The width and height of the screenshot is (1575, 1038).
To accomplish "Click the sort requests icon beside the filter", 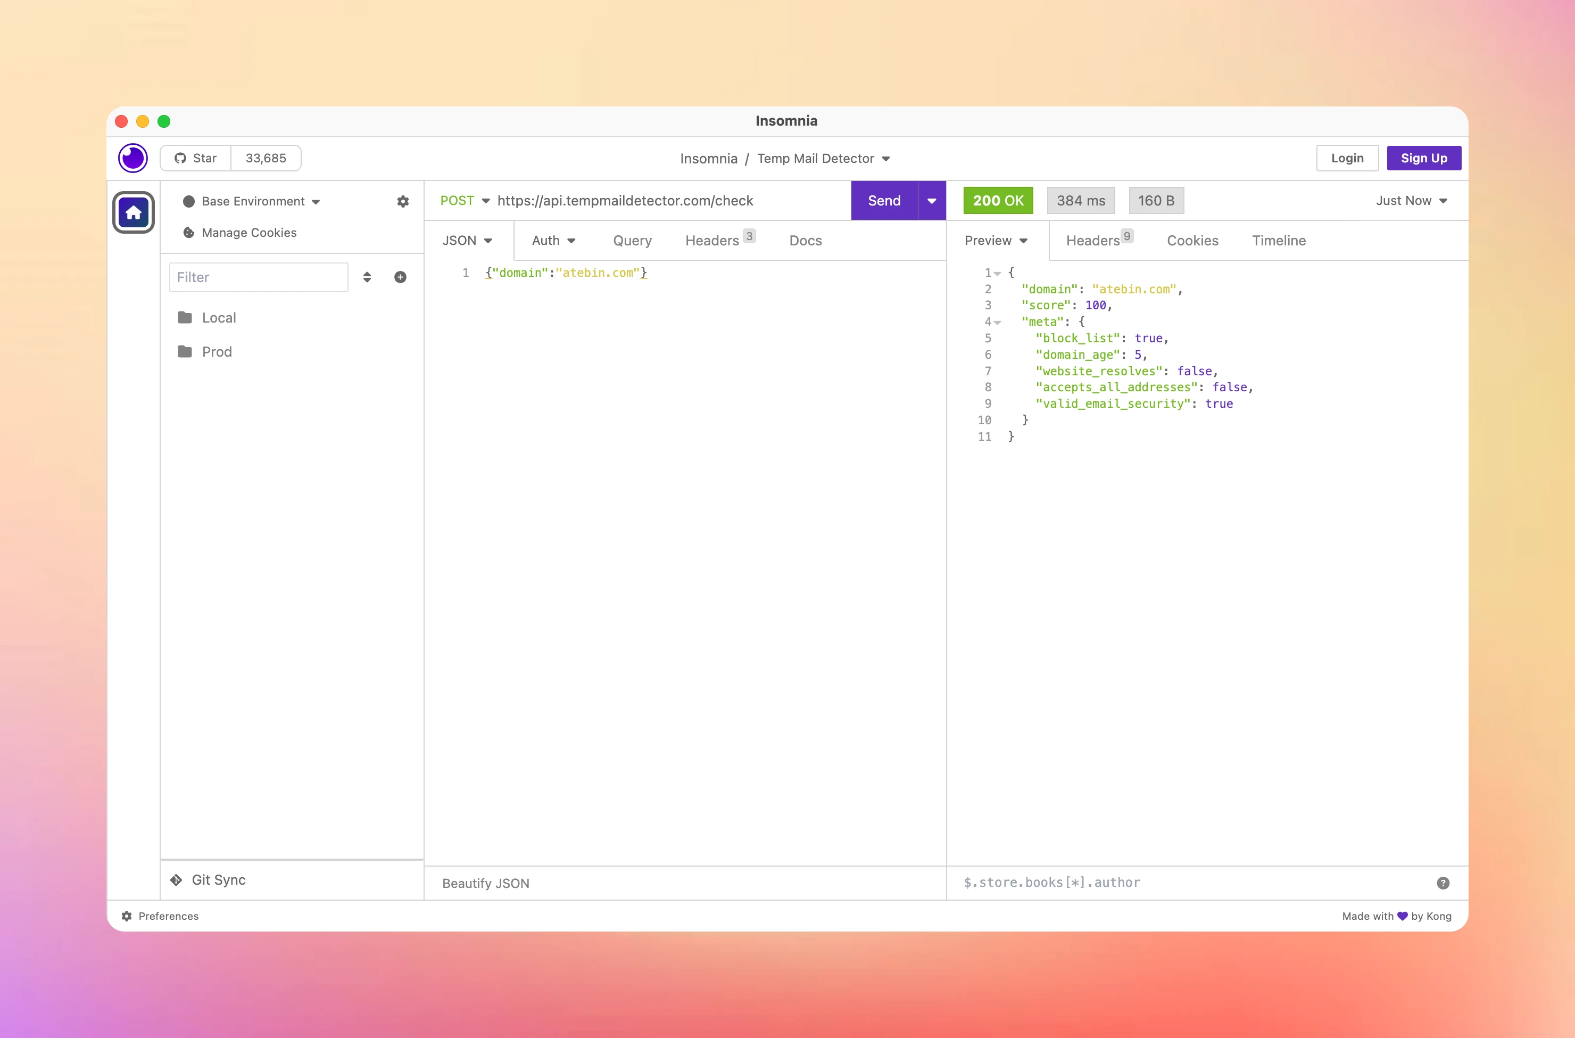I will 367,277.
